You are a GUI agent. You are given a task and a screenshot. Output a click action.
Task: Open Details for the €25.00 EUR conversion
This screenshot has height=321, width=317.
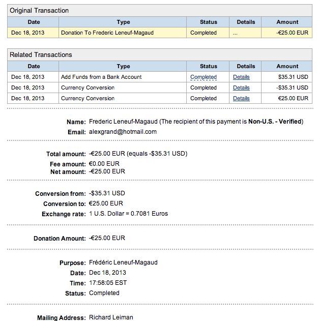241,99
